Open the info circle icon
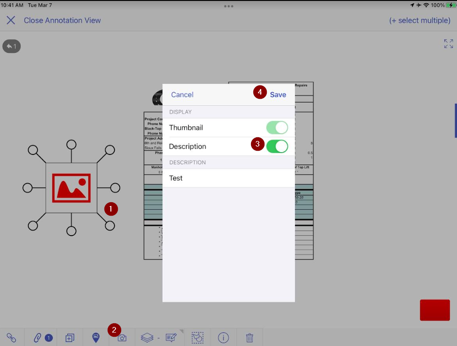 (224, 338)
